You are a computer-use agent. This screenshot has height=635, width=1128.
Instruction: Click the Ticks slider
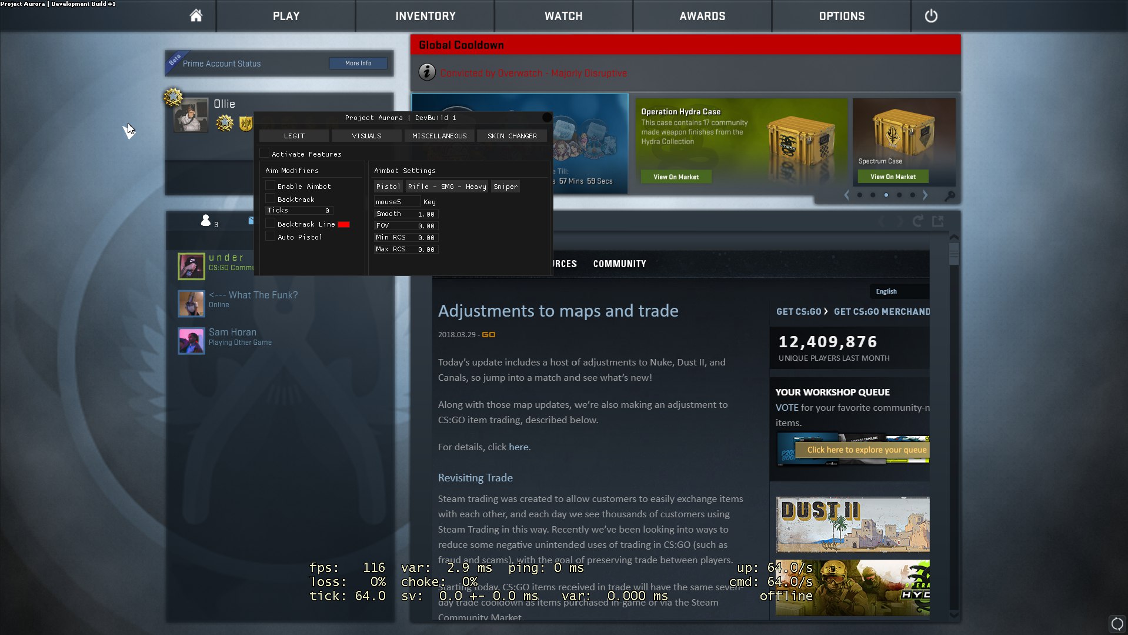coord(299,210)
